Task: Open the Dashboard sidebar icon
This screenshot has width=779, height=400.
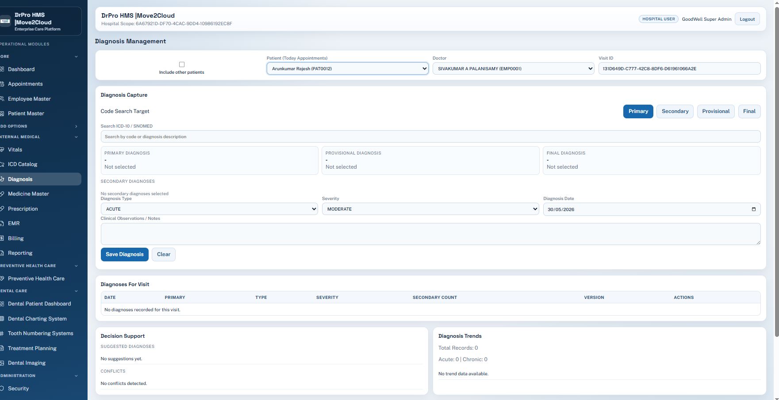Action: point(2,69)
